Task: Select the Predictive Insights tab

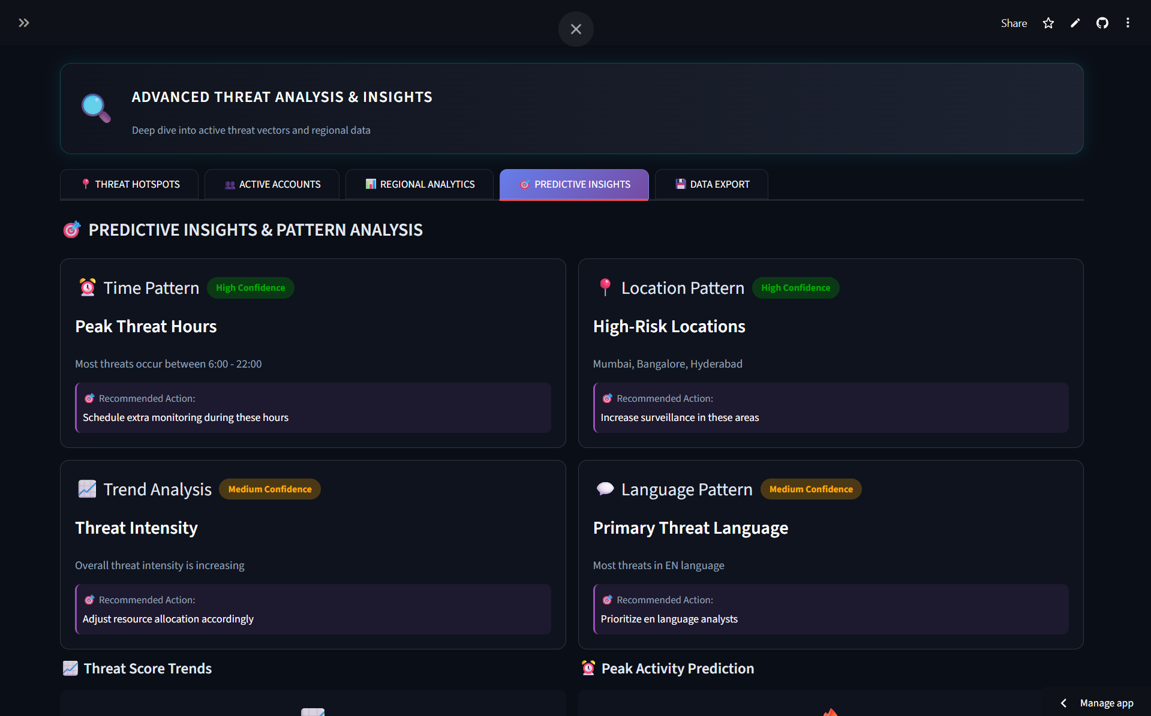Action: (574, 184)
